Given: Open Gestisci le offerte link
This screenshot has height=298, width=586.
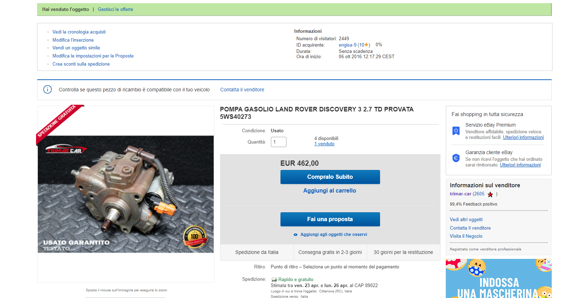Looking at the screenshot, I should tap(116, 10).
